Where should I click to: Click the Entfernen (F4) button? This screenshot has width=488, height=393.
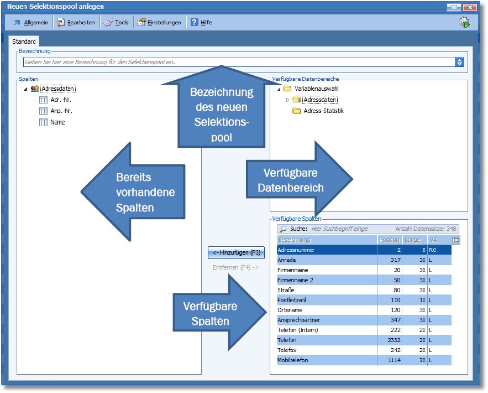coord(235,267)
